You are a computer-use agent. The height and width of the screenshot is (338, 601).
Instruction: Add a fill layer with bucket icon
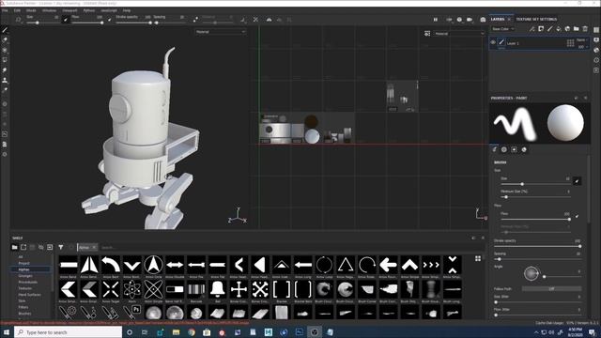point(559,29)
